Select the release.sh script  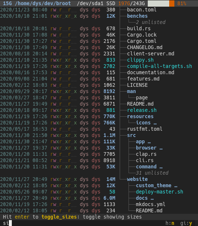tap(141, 110)
